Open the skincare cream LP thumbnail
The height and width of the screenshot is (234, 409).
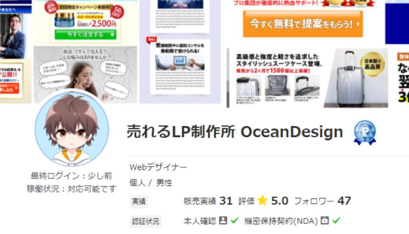85,52
